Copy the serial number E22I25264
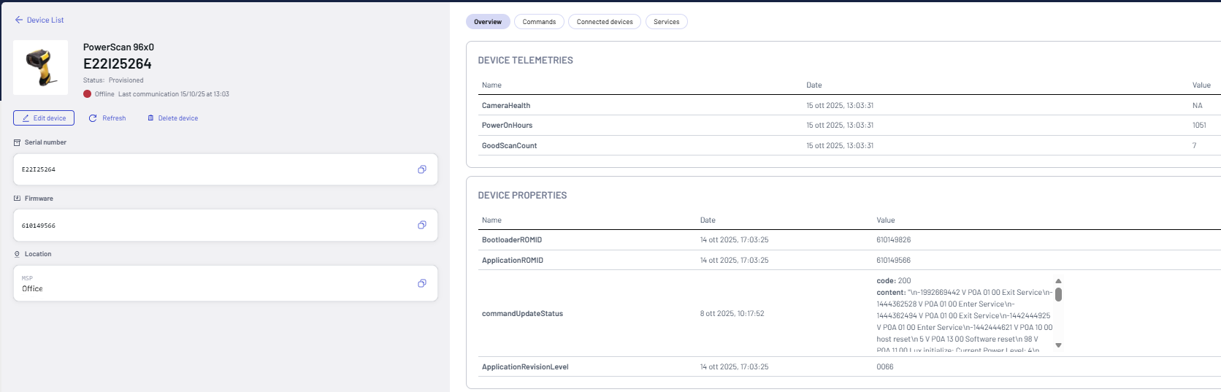The image size is (1221, 392). coord(422,169)
